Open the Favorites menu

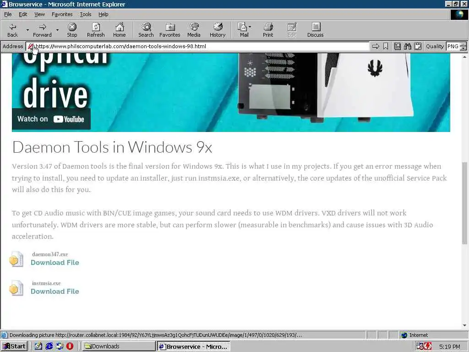(x=62, y=14)
